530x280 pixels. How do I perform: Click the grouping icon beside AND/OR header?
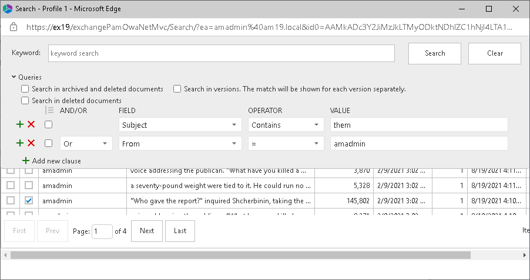pos(49,111)
